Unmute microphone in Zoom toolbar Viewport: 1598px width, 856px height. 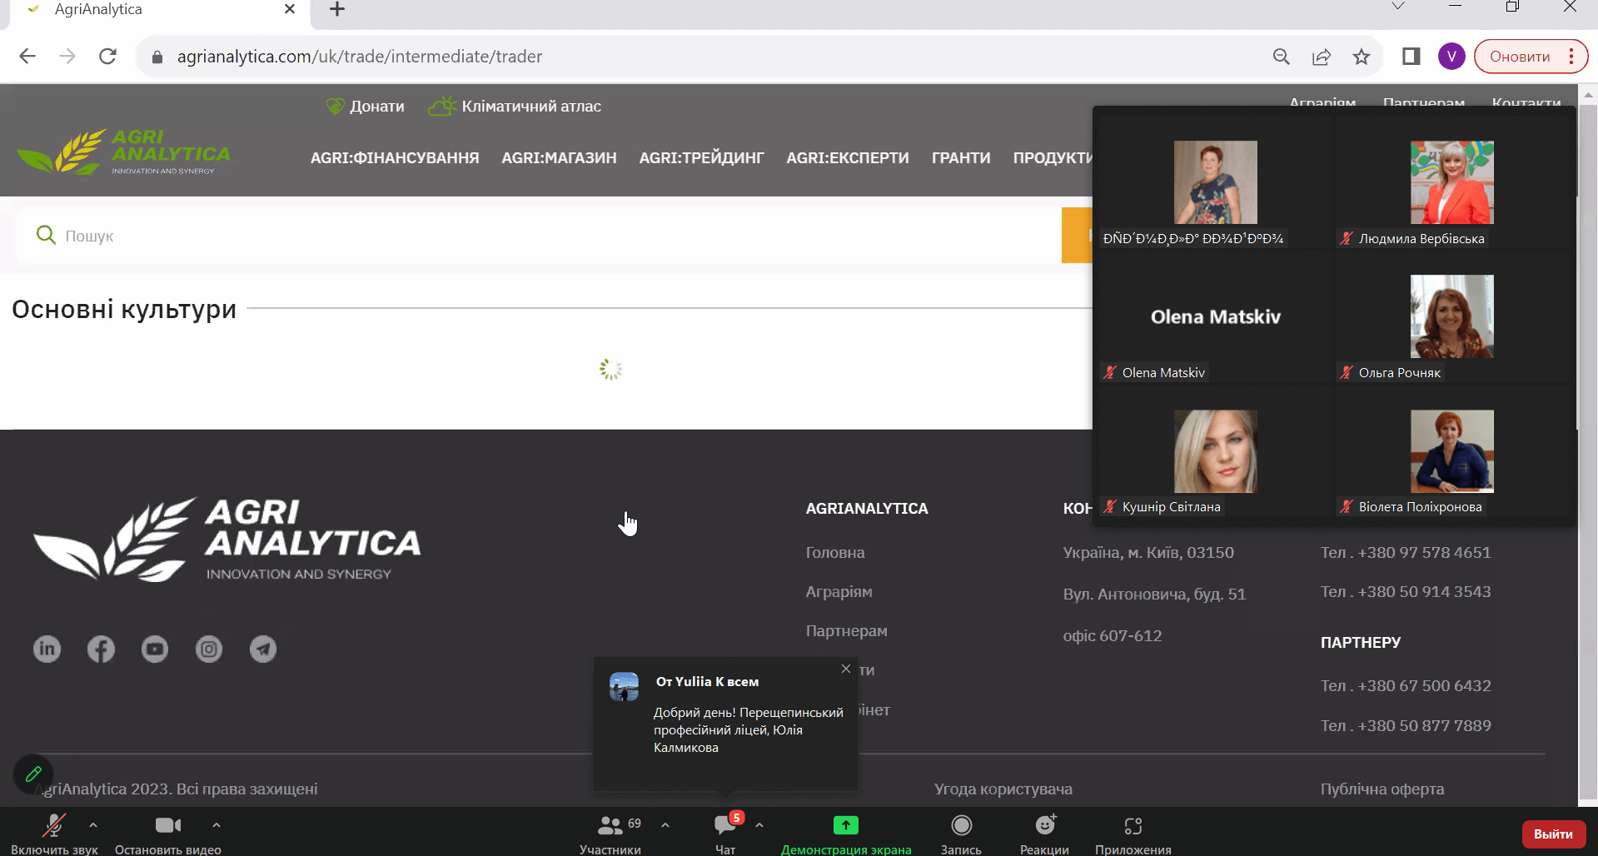click(x=54, y=834)
